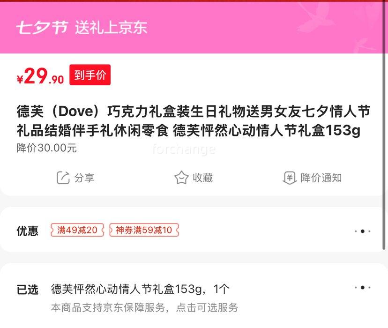The height and width of the screenshot is (328, 388).
Task: Tap the 分享 label
Action: [84, 178]
